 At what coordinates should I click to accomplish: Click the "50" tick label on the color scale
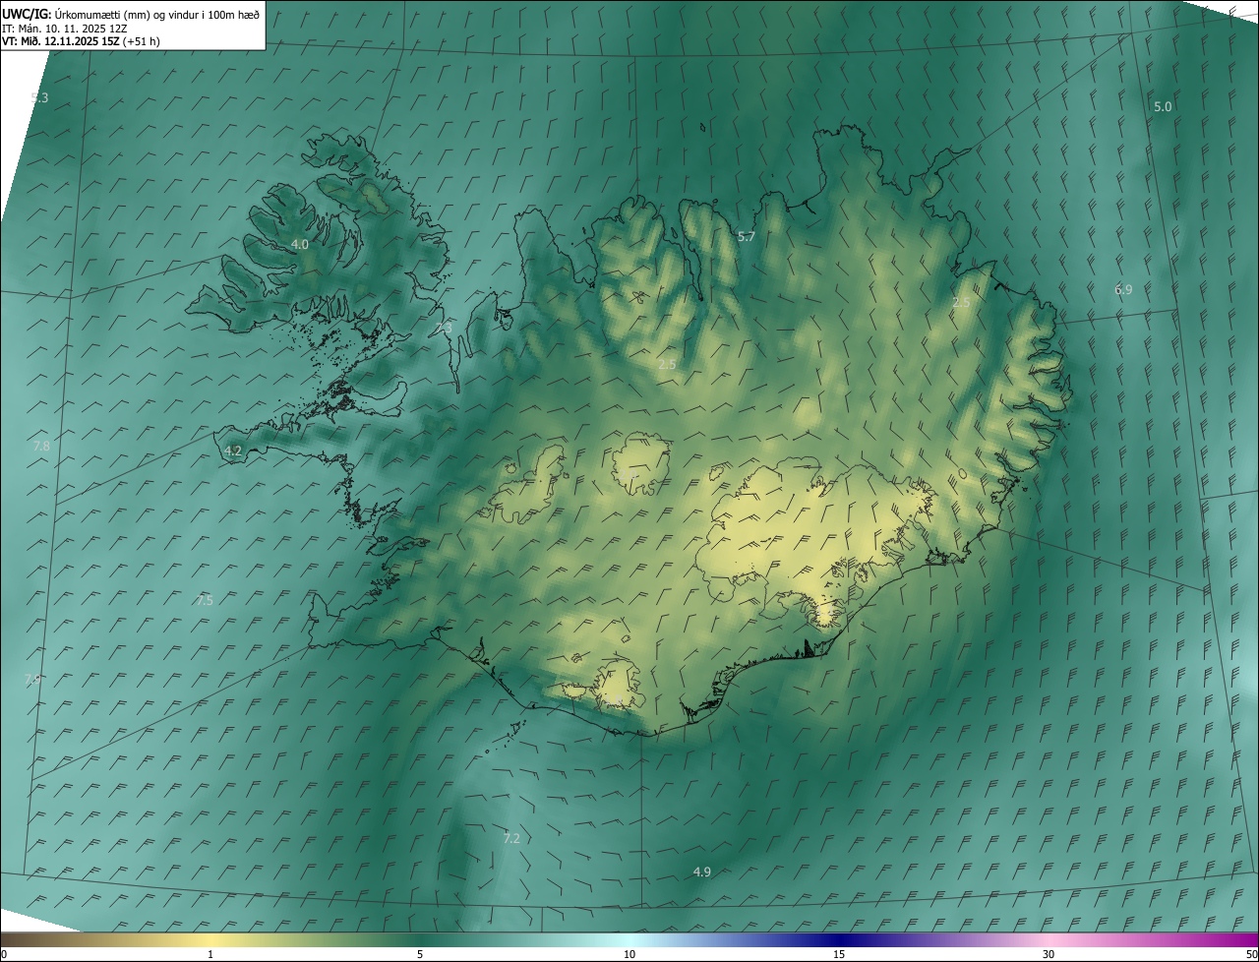(1251, 954)
